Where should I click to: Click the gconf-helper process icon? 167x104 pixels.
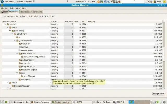point(22,76)
